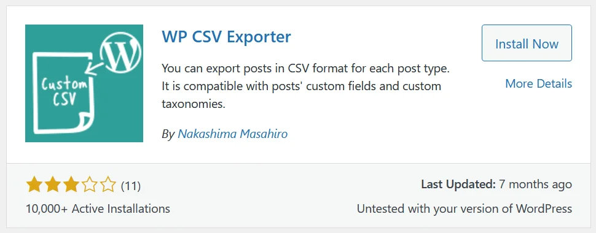Click the first filled rating star

click(x=34, y=185)
